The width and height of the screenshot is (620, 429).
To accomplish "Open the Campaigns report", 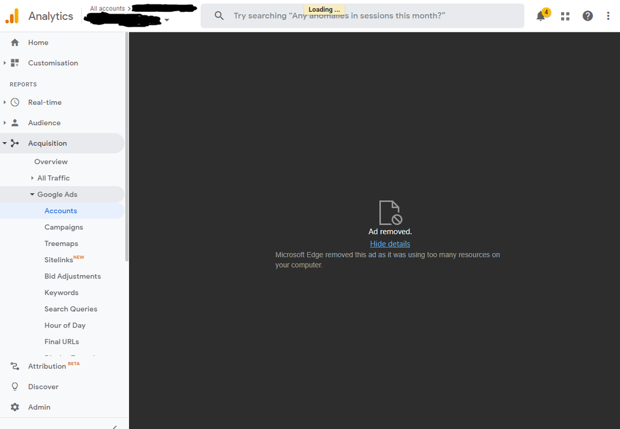I will pyautogui.click(x=64, y=227).
